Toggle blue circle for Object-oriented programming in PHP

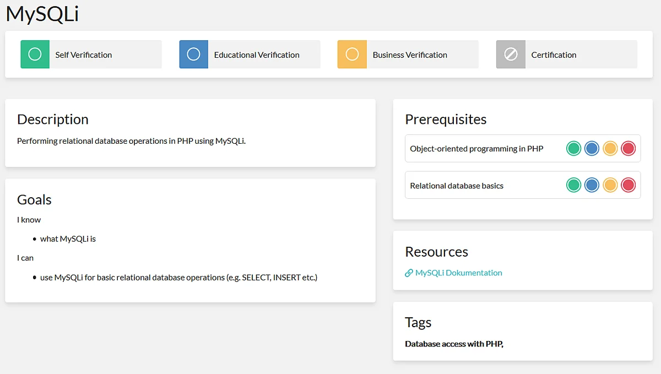[x=592, y=149]
